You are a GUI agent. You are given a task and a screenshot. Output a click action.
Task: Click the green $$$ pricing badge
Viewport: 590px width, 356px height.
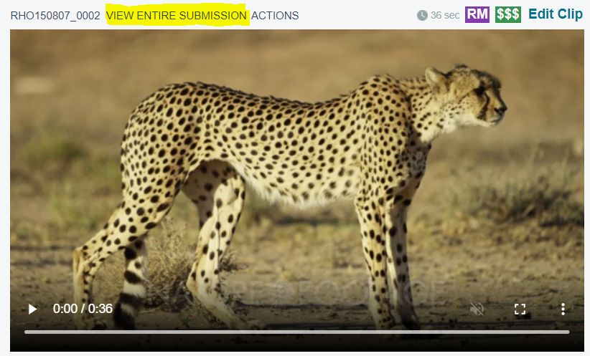[x=508, y=14]
